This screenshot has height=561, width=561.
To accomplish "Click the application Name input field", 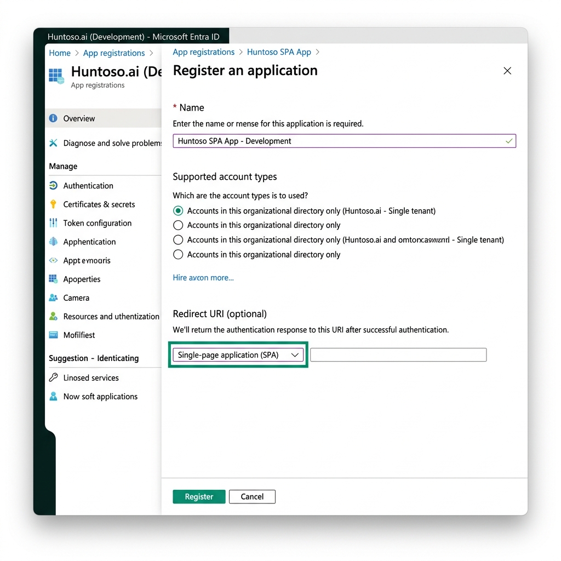I will click(344, 141).
